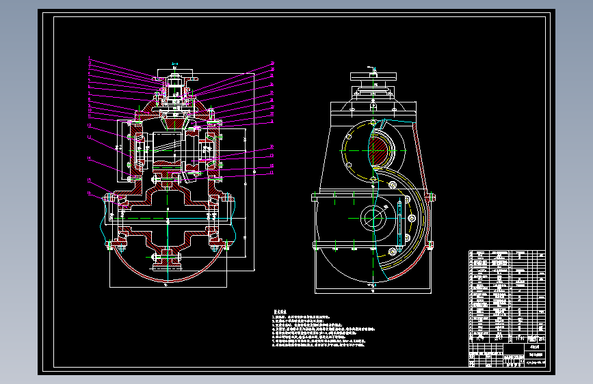Click the red hatched shaft in side view
The width and height of the screenshot is (593, 384).
click(x=378, y=150)
